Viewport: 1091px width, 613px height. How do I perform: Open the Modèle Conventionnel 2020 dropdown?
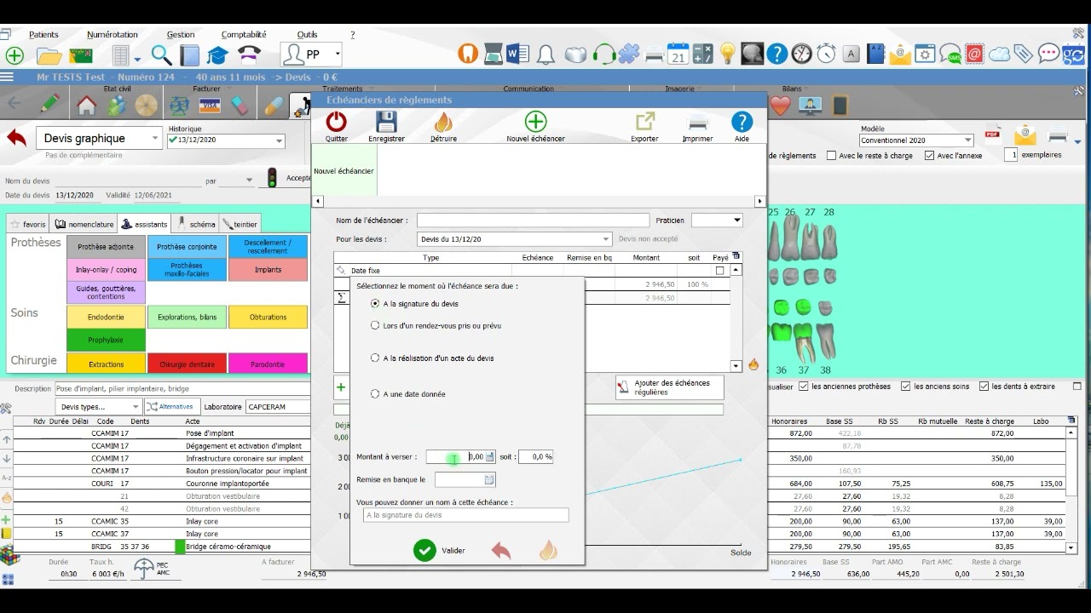967,140
